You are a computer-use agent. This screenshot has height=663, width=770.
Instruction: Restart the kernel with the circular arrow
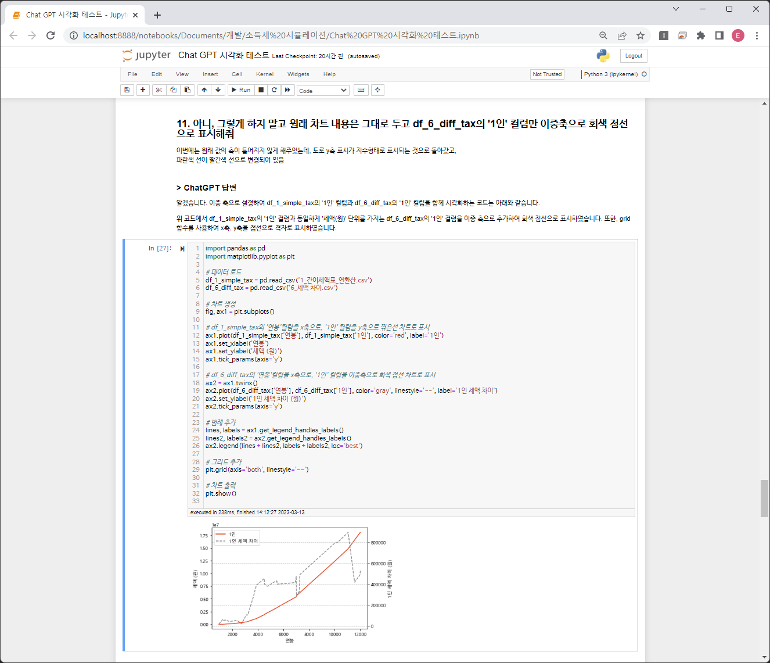(274, 90)
